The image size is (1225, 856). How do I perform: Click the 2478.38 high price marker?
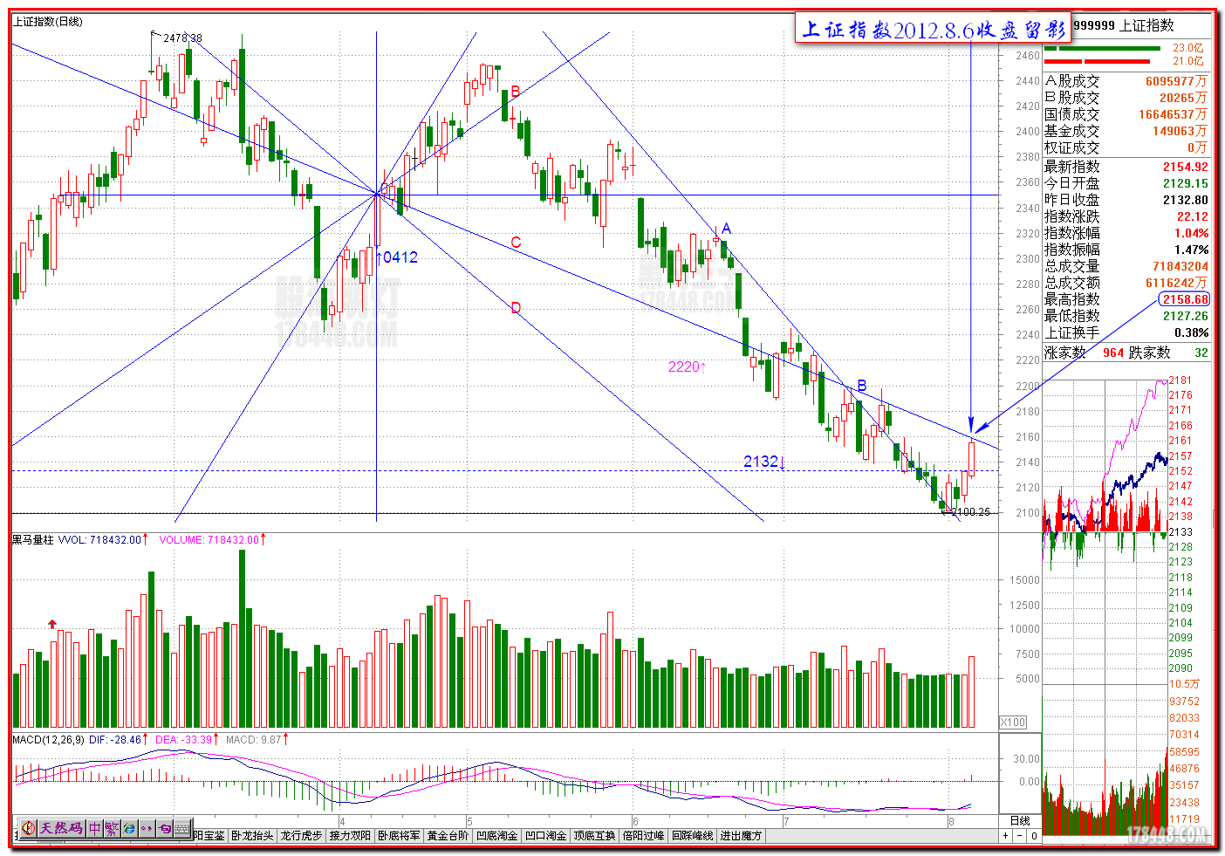[182, 38]
